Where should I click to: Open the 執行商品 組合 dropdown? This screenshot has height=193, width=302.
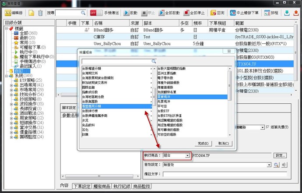(187, 155)
